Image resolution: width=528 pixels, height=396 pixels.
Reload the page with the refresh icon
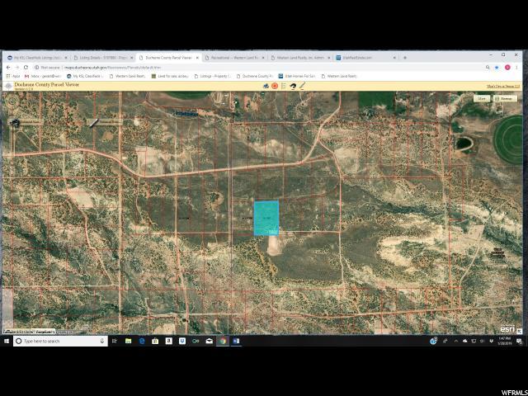[26, 68]
